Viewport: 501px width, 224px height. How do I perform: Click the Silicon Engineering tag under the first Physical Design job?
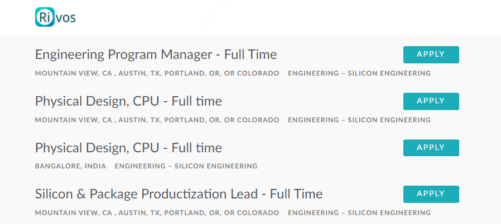point(359,120)
